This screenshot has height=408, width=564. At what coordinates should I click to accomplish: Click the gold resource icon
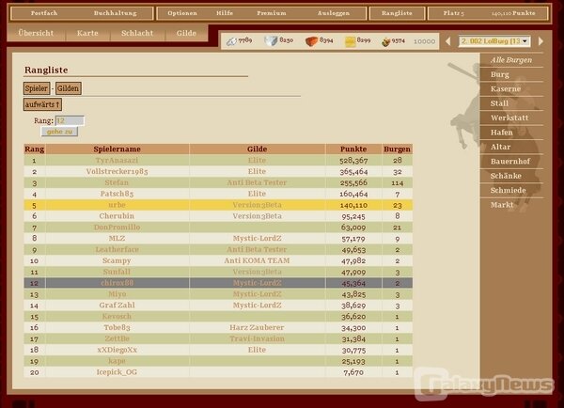[350, 41]
